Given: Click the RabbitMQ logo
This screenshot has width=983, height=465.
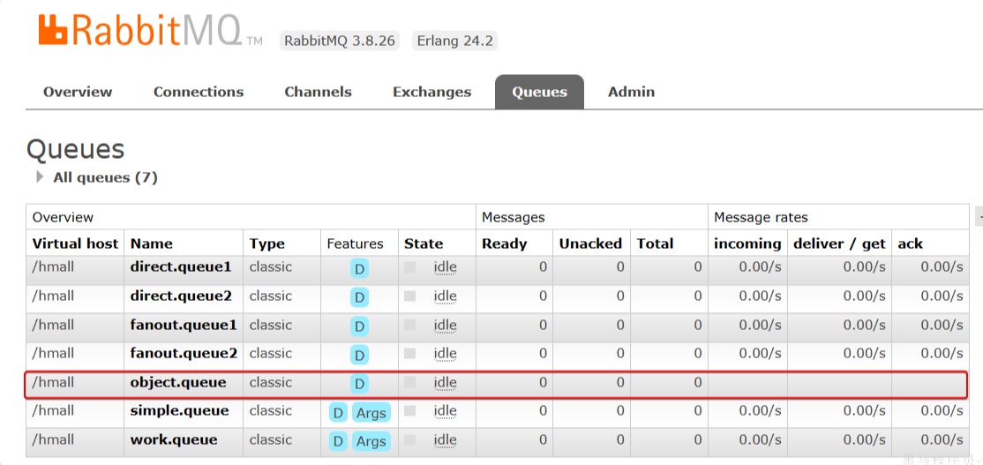Looking at the screenshot, I should pyautogui.click(x=139, y=30).
